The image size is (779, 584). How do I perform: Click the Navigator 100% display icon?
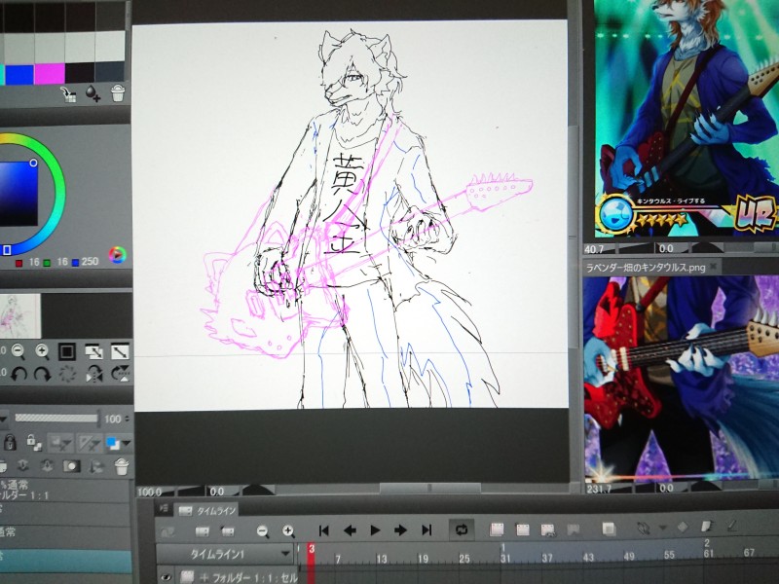coord(67,351)
